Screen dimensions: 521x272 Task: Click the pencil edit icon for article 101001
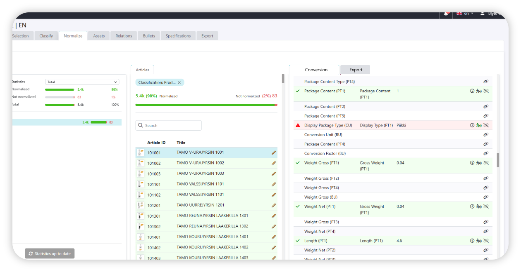[273, 153]
